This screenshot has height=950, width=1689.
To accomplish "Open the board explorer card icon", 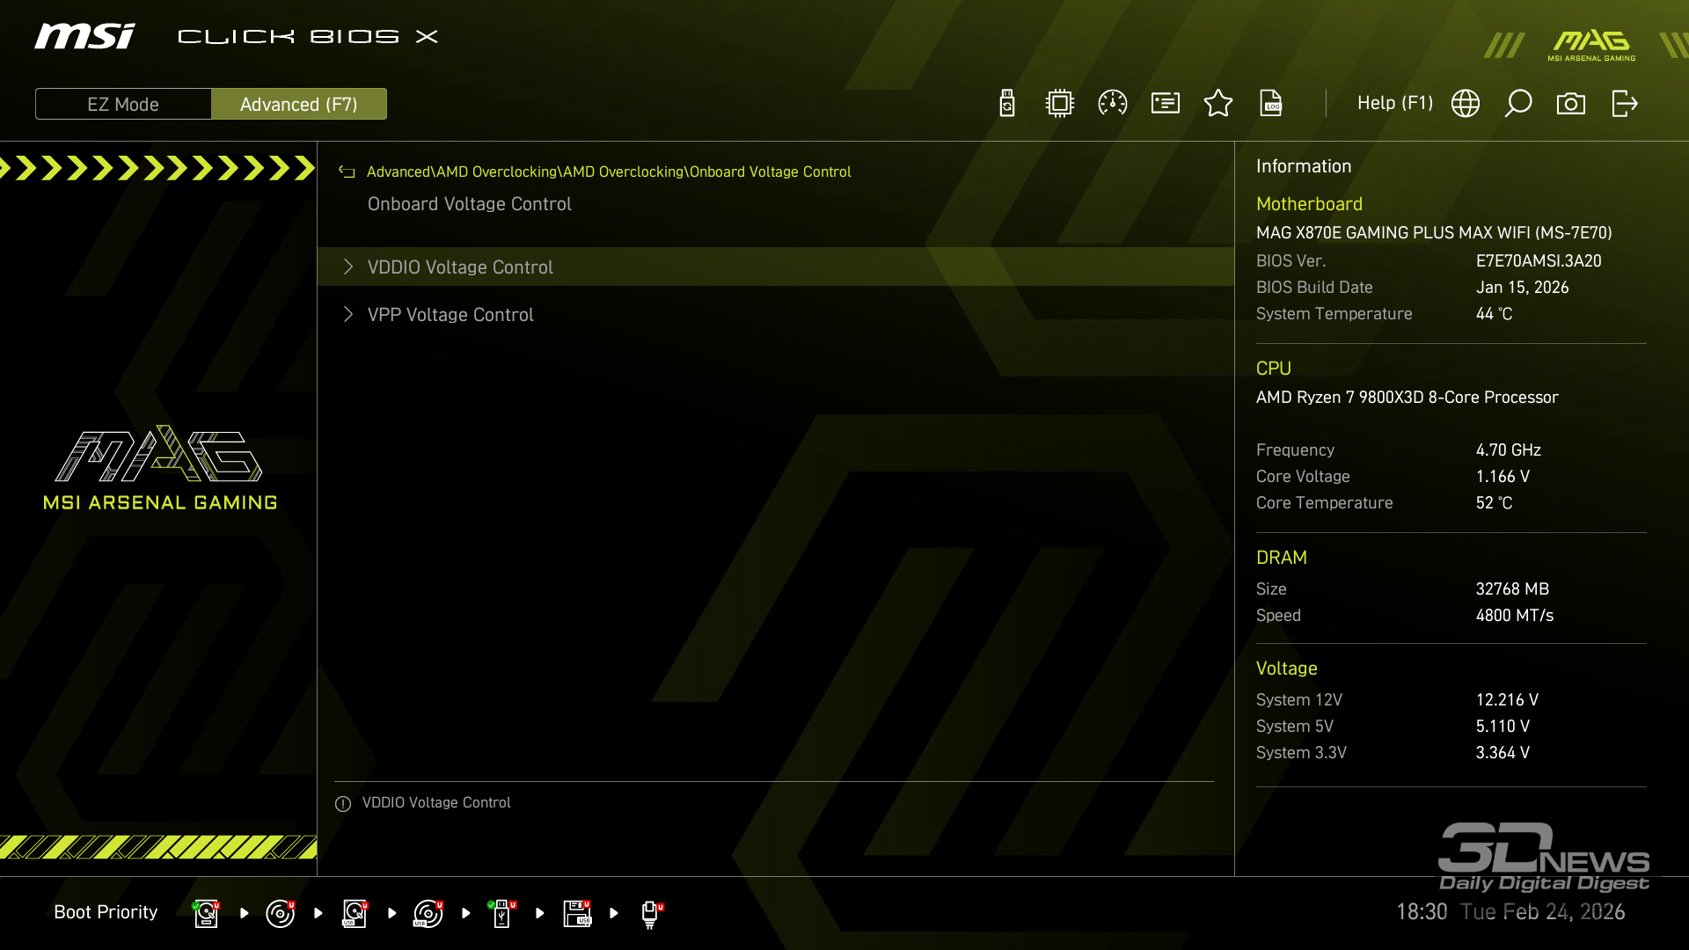I will pyautogui.click(x=1166, y=104).
